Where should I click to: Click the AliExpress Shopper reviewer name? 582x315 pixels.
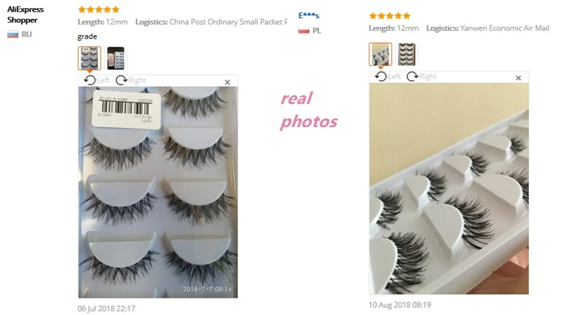click(25, 15)
